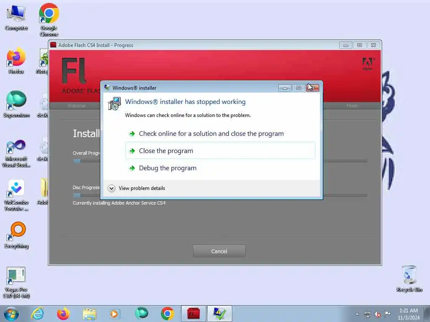Open the Everything search desktop shortcut
Image resolution: width=430 pixels, height=322 pixels.
click(x=16, y=236)
